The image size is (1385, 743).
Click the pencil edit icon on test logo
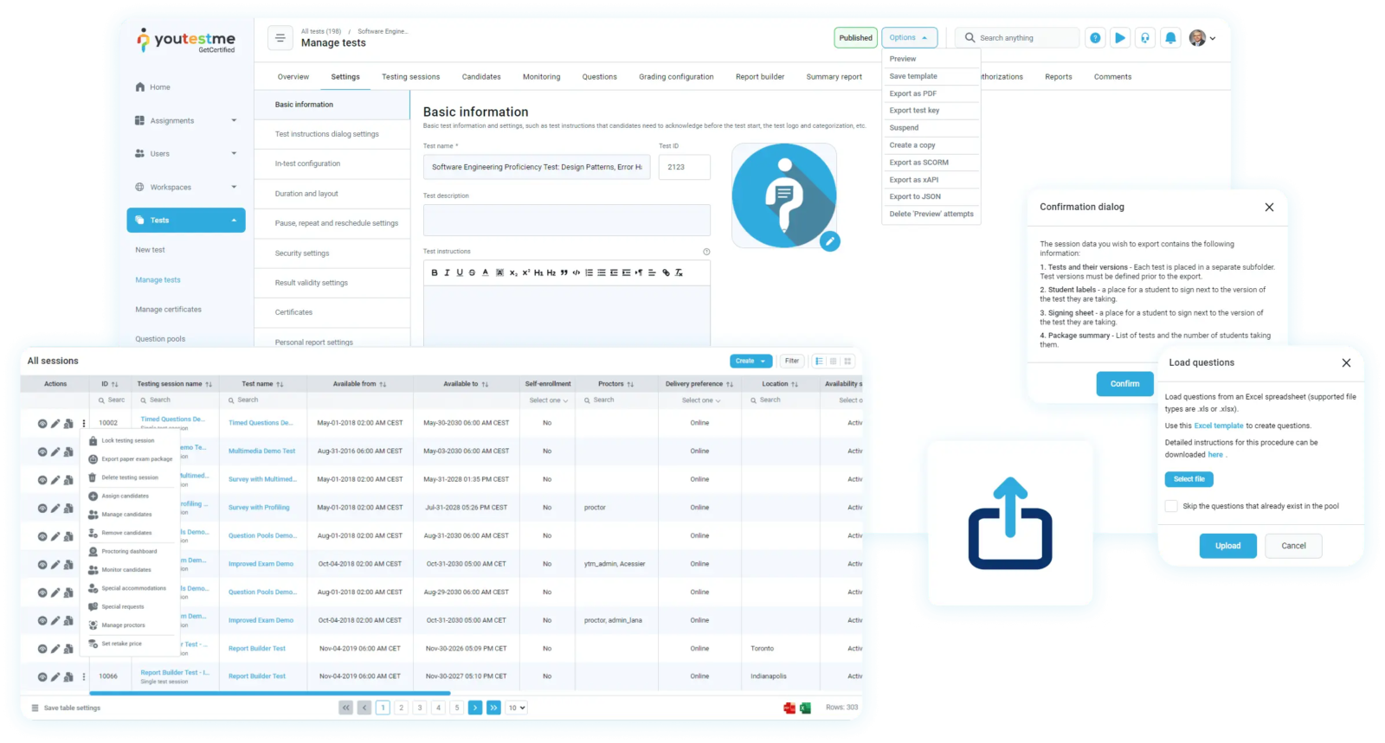click(x=829, y=241)
